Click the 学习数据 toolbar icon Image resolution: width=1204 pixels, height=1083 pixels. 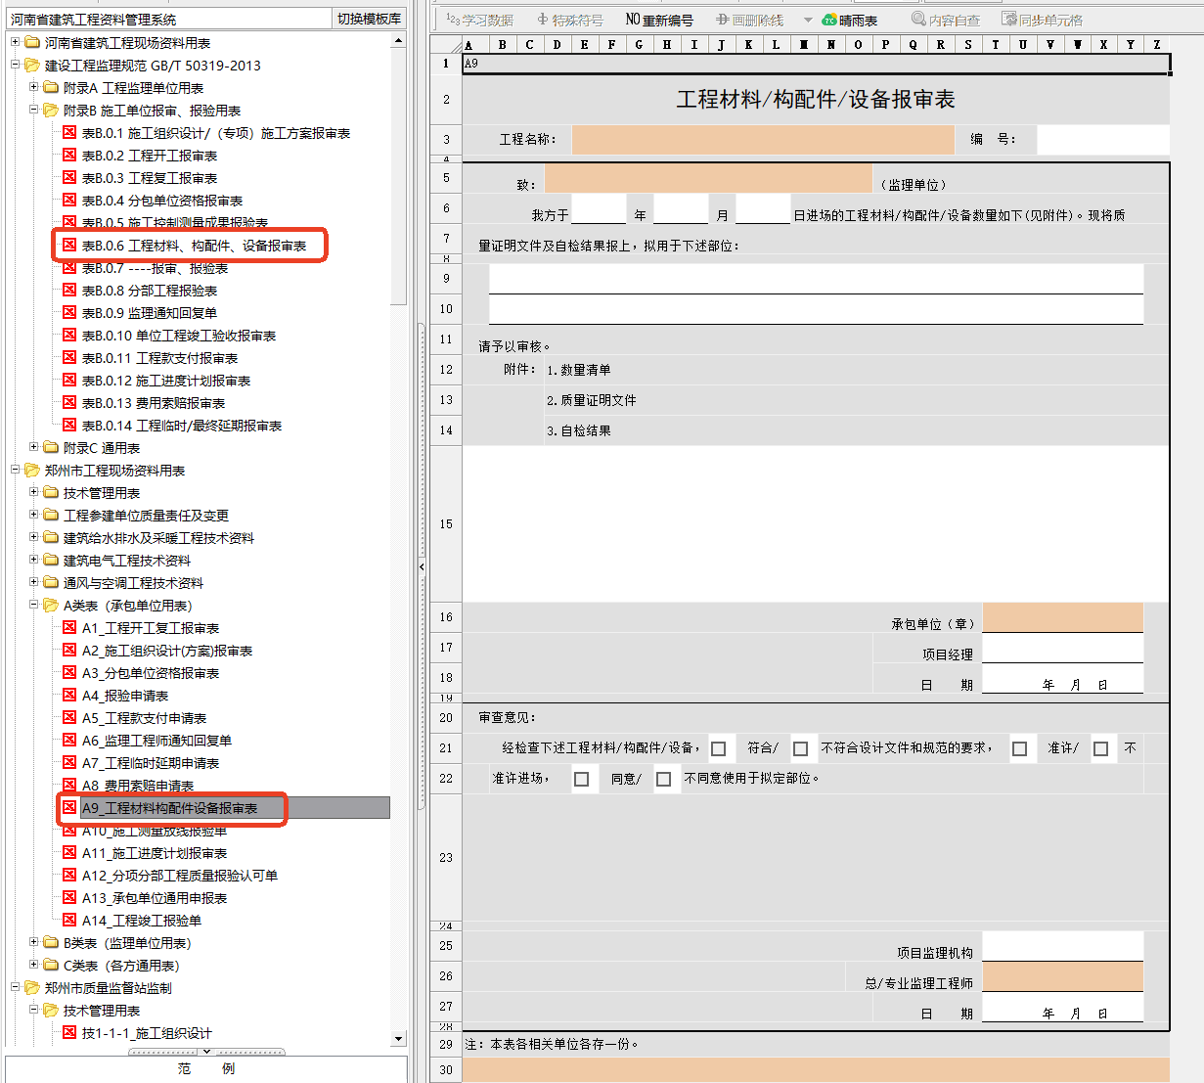[x=479, y=20]
